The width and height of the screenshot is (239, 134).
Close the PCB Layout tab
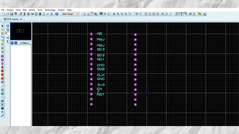click(x=21, y=19)
